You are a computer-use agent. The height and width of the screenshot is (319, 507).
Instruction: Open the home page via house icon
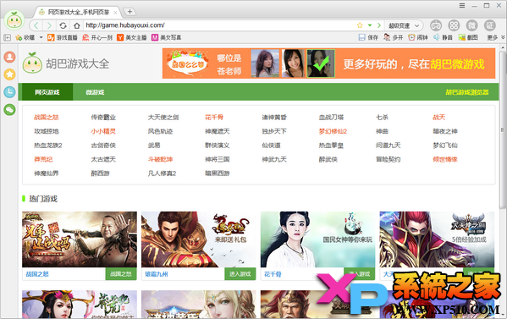77,25
